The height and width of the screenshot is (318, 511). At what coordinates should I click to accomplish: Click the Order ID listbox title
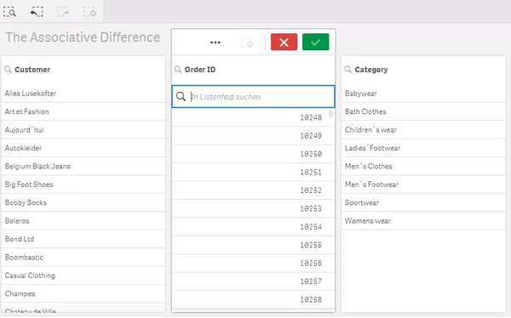[x=200, y=70]
